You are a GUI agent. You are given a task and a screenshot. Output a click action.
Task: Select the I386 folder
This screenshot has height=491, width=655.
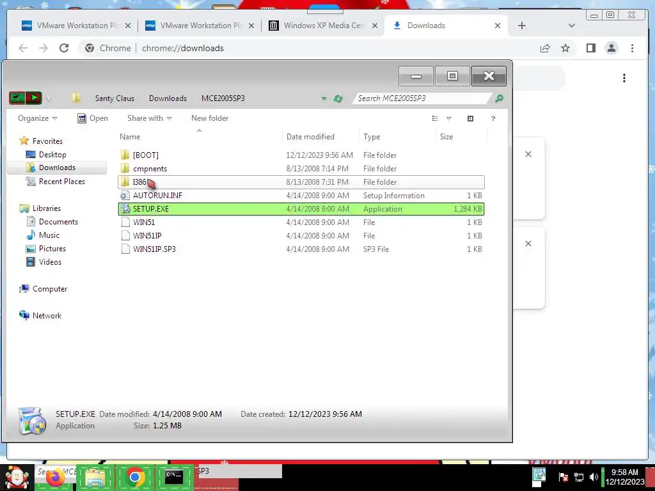point(301,182)
